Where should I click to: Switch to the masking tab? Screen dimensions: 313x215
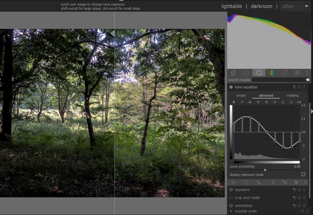click(292, 96)
